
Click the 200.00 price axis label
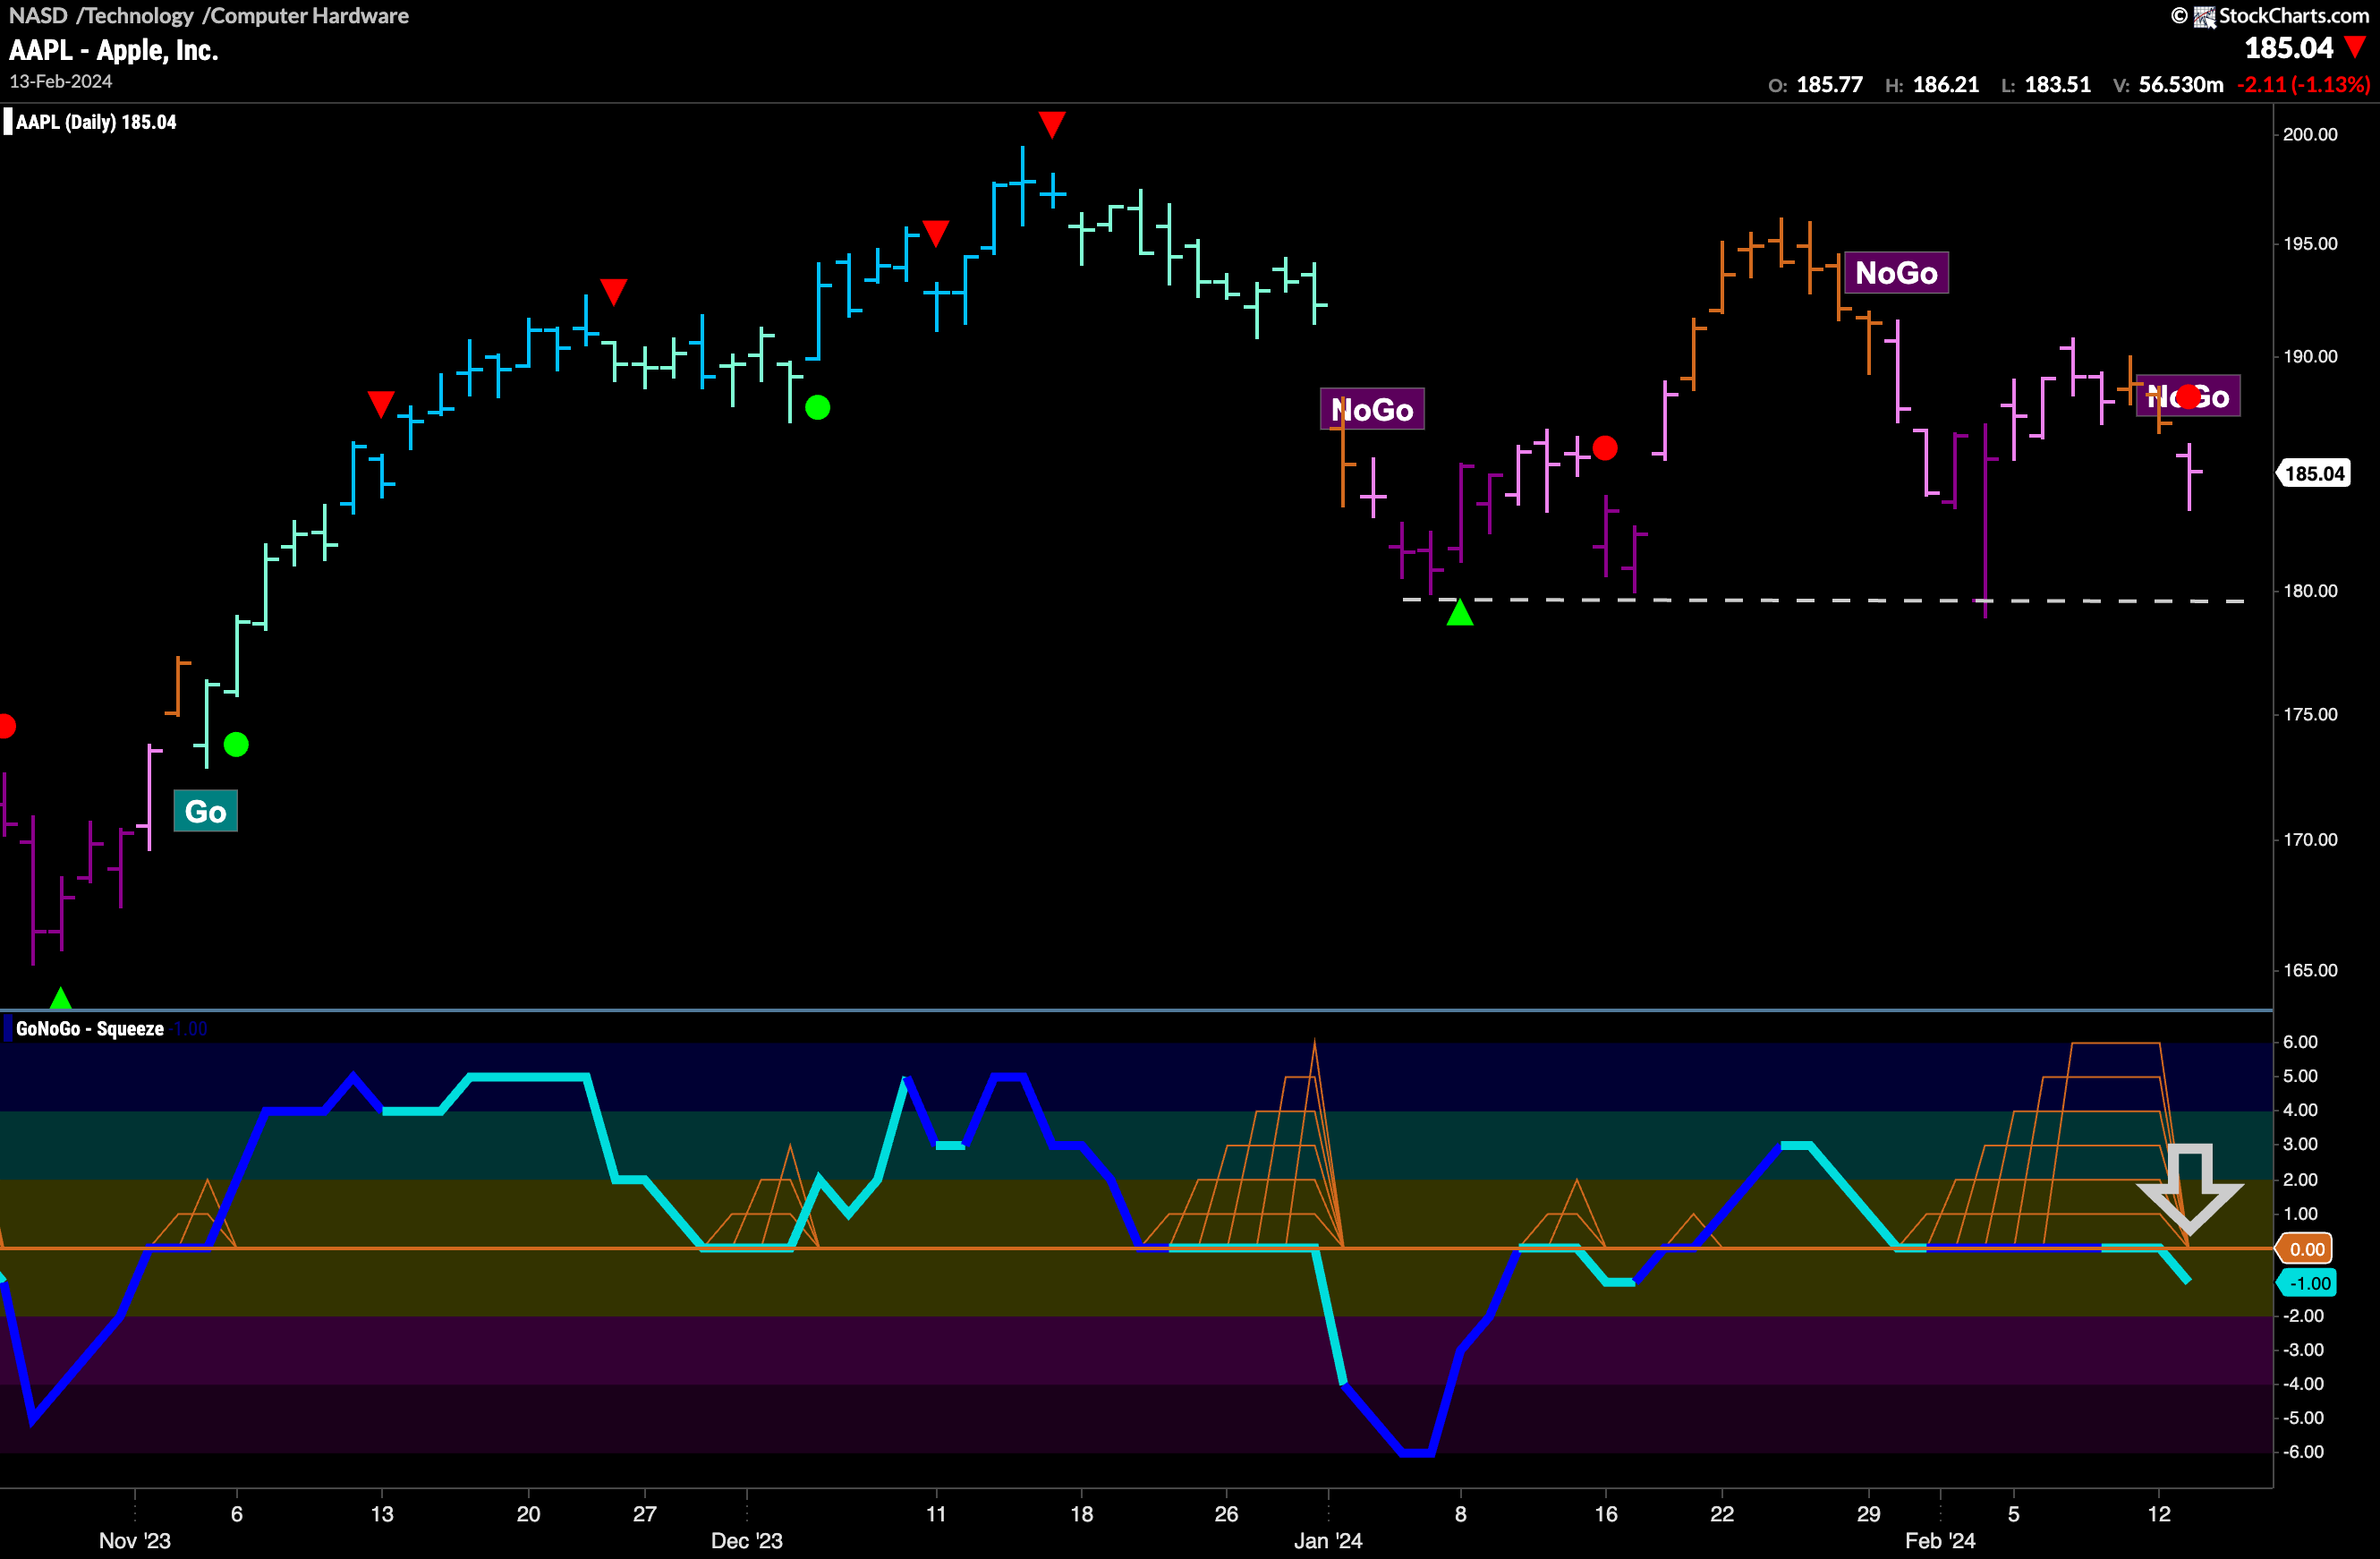point(2310,134)
